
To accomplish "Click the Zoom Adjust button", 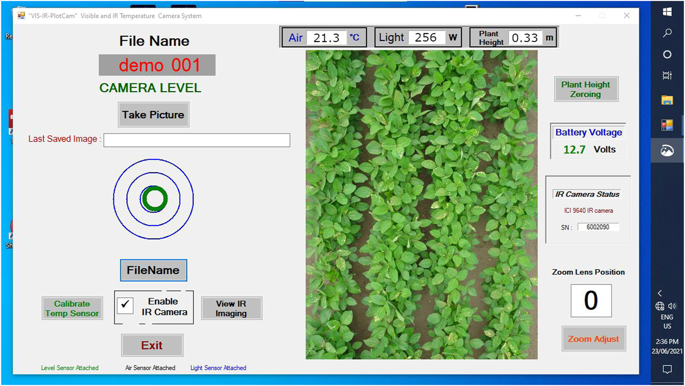I will click(593, 339).
